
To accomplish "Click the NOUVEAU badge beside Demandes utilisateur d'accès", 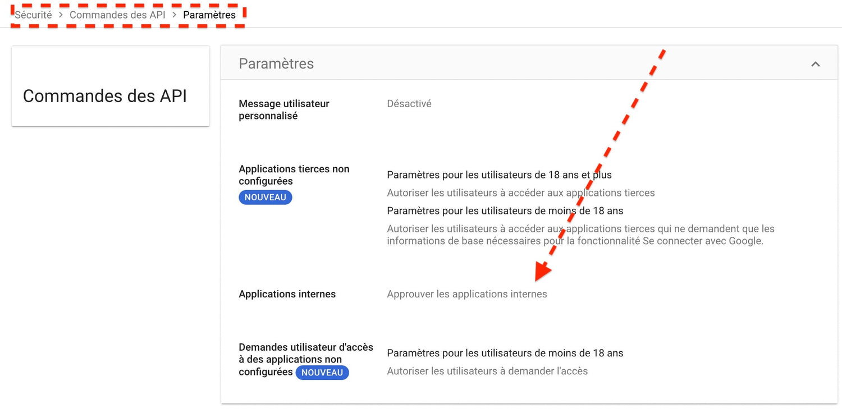I will coord(322,372).
